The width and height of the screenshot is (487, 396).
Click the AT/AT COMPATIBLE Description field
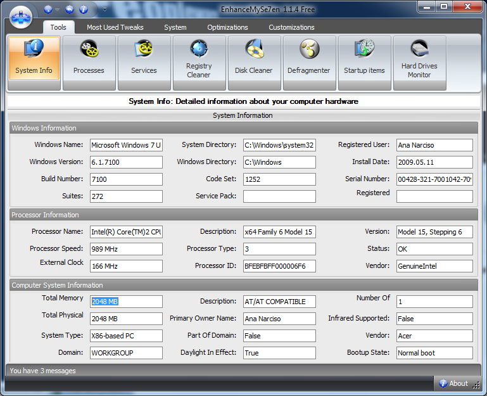coord(279,302)
